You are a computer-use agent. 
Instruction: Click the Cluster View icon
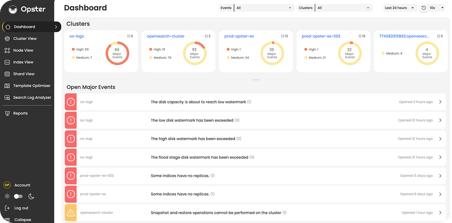(x=7, y=38)
